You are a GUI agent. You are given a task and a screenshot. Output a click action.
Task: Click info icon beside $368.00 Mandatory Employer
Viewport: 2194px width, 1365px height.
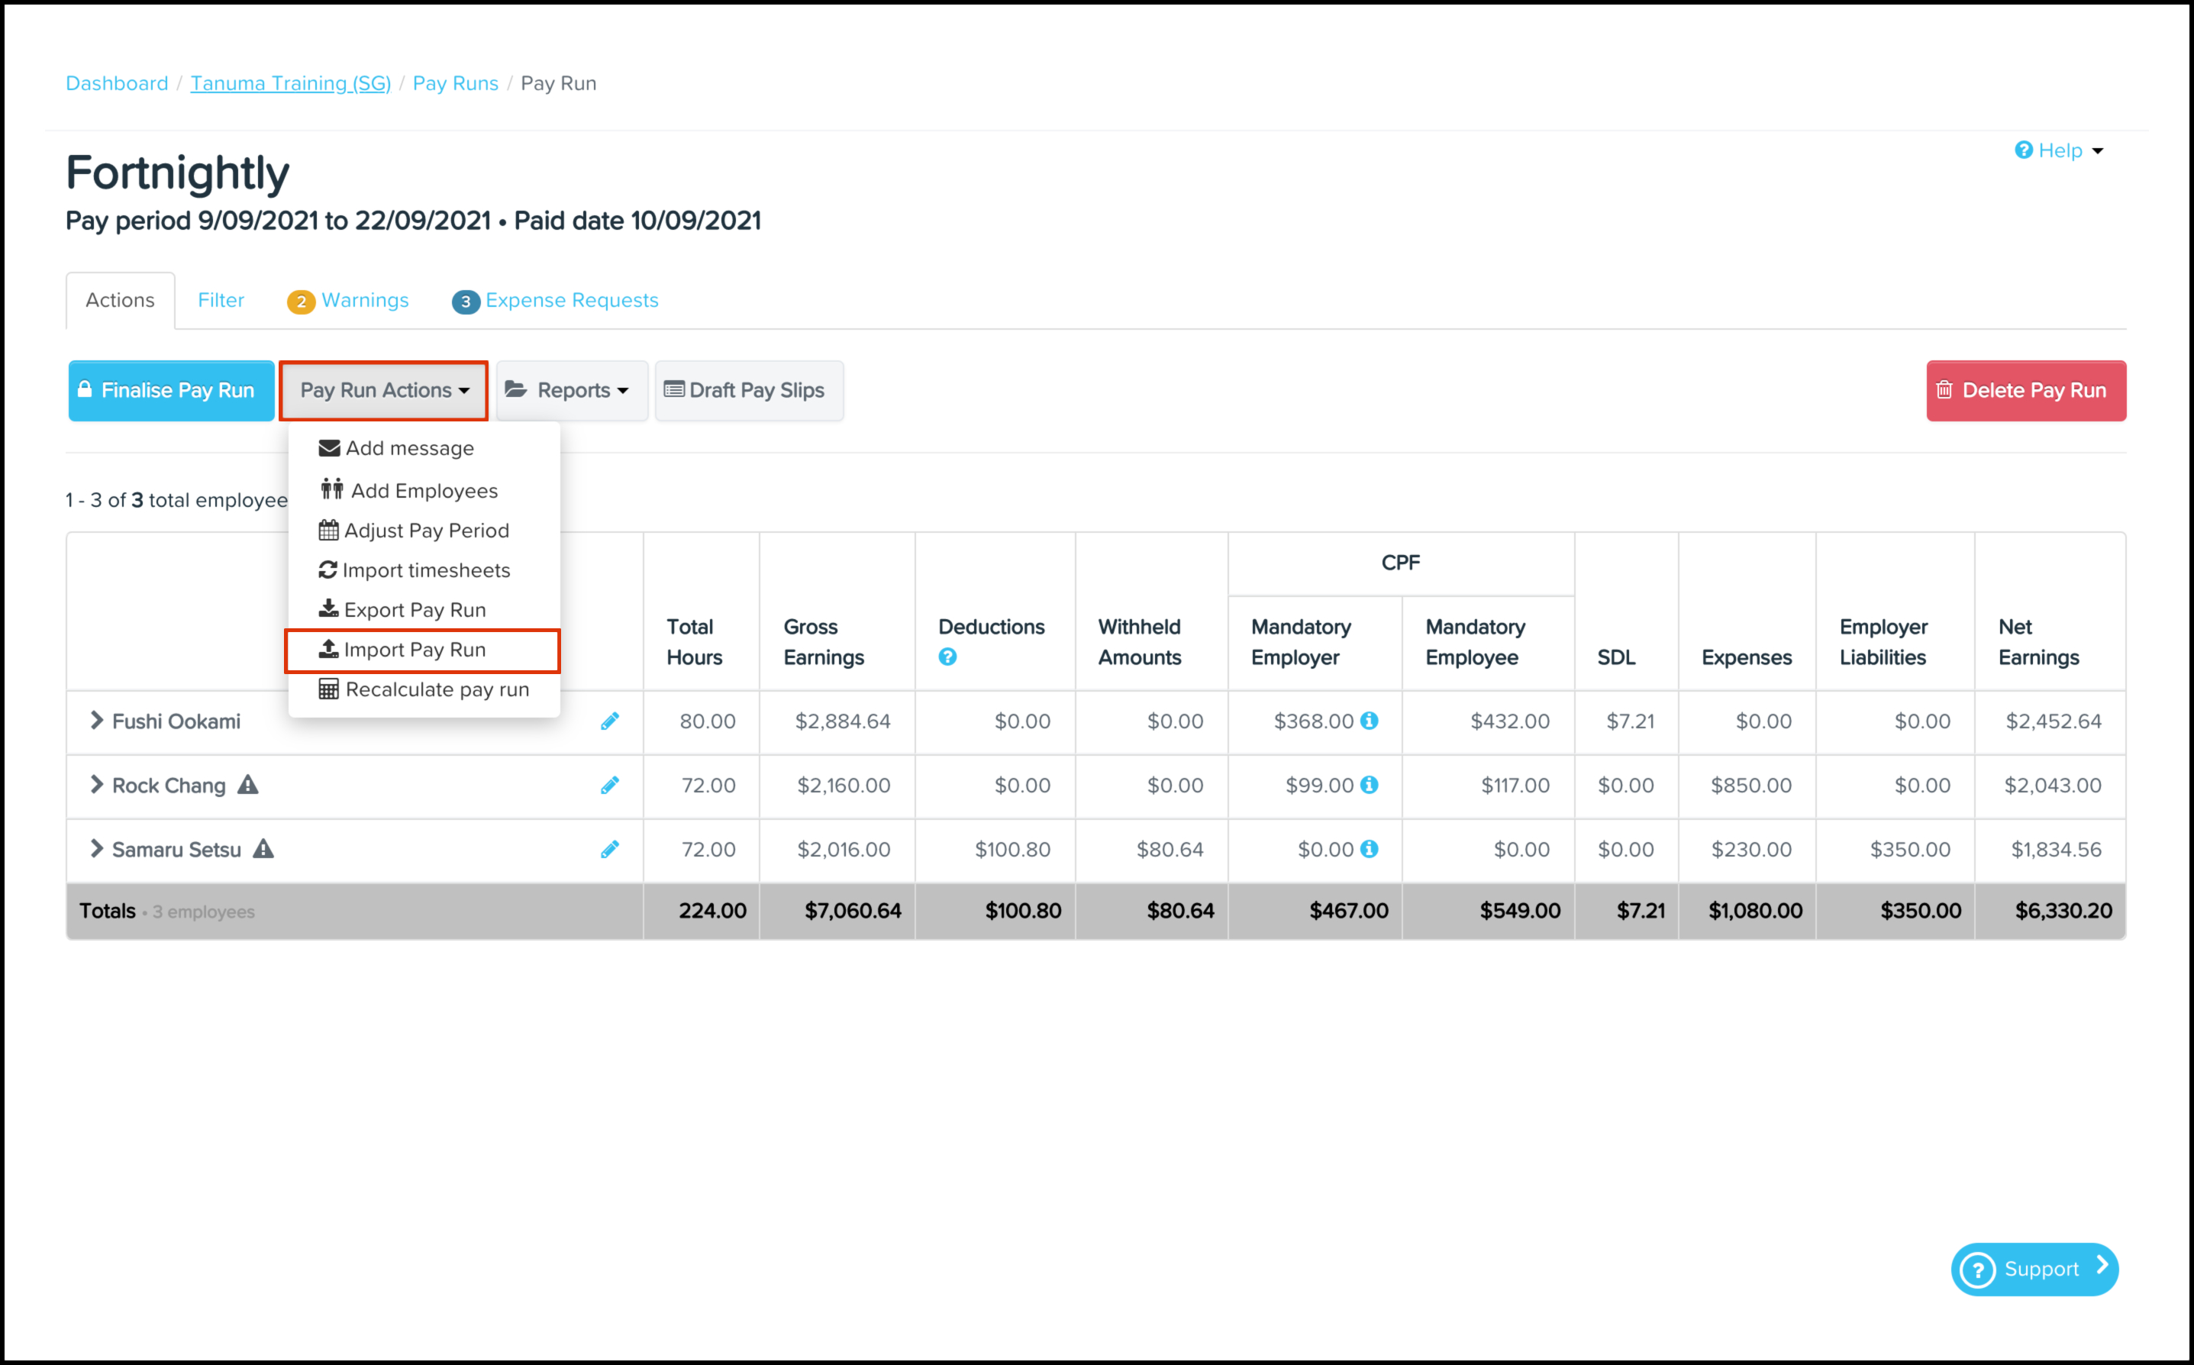click(x=1369, y=721)
